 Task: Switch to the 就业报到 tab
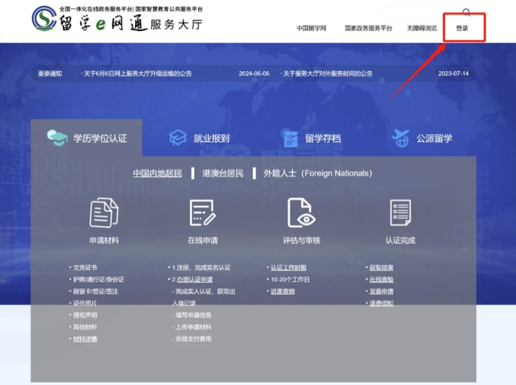click(199, 138)
